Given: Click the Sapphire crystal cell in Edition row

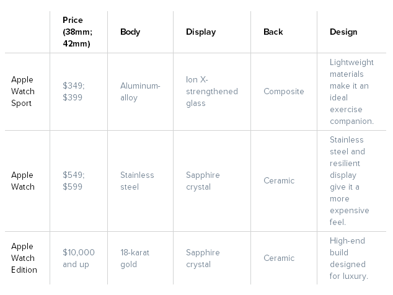Looking at the screenshot, I should coord(203,258).
